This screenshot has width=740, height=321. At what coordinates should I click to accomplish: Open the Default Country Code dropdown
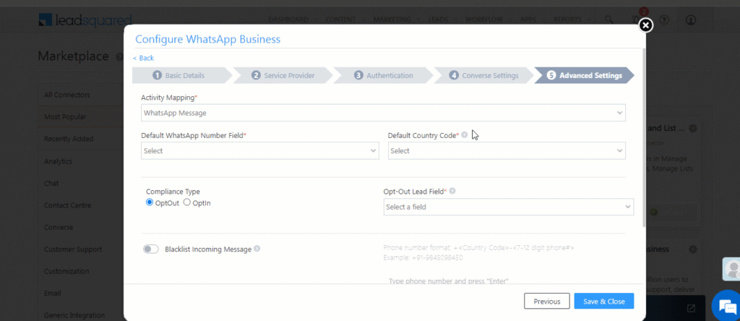507,150
